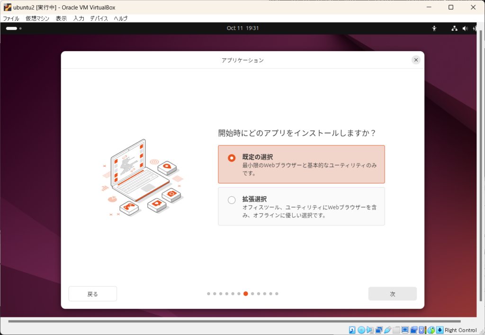Click the highlighted orange progress step dot
Image resolution: width=485 pixels, height=335 pixels.
246,294
